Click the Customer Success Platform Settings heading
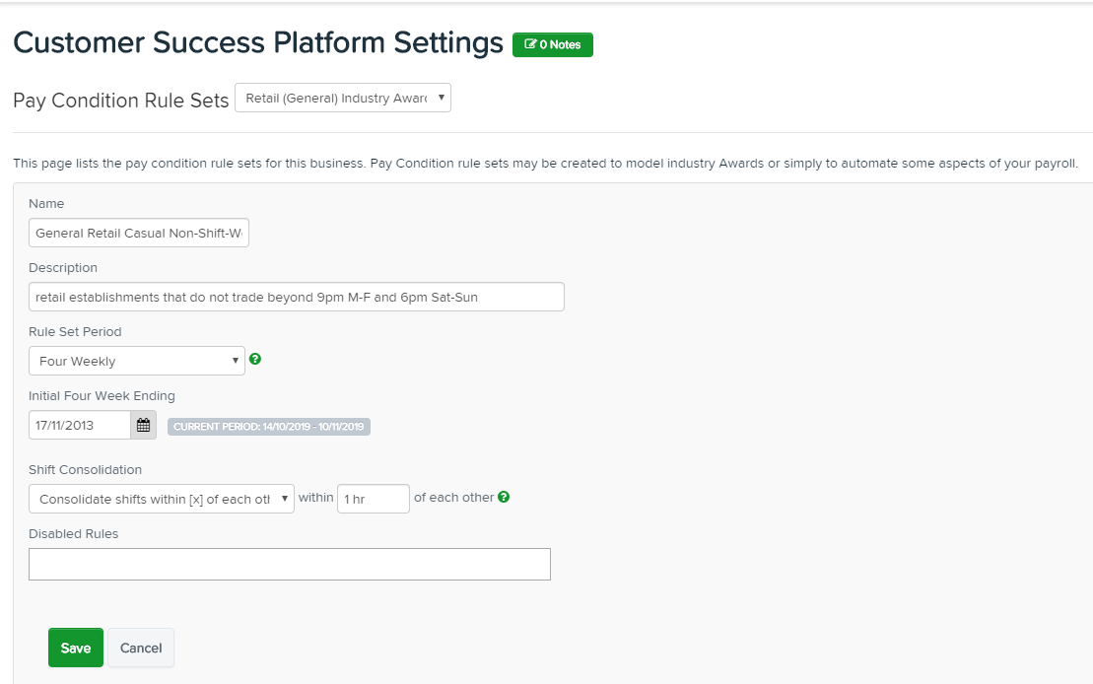 click(x=258, y=43)
